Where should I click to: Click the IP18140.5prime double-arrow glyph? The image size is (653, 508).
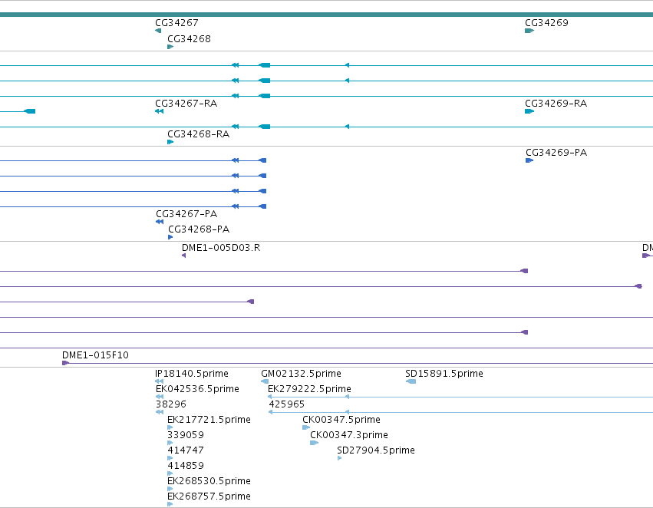coord(159,381)
